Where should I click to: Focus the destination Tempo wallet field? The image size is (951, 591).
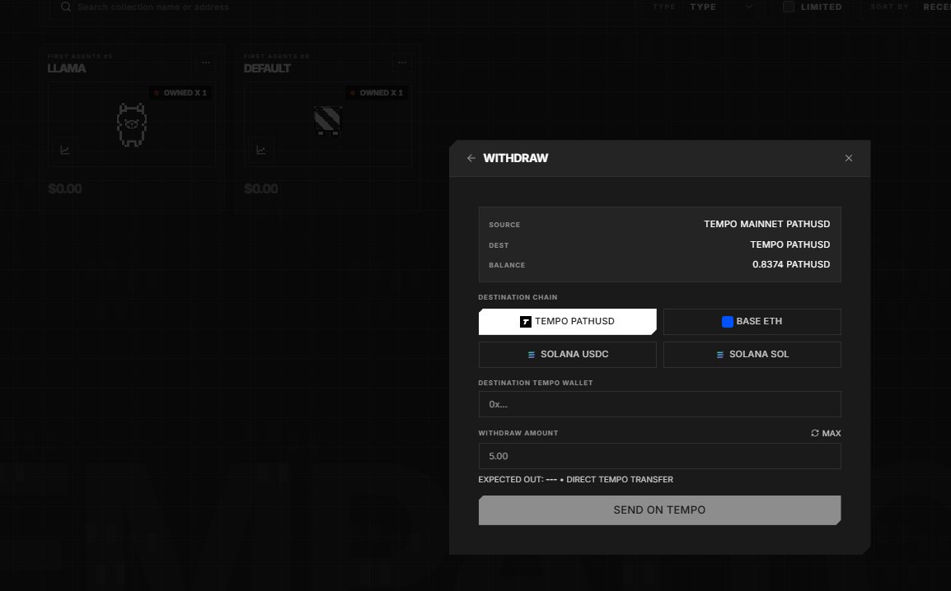click(x=659, y=404)
